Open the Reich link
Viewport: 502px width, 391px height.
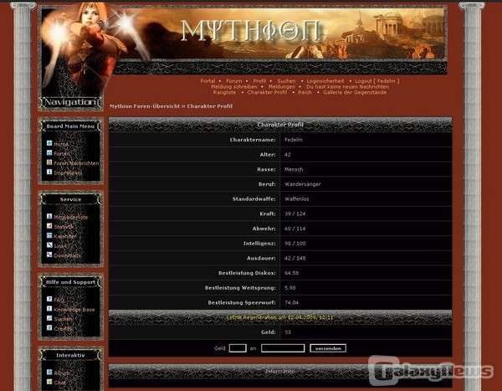(x=305, y=93)
